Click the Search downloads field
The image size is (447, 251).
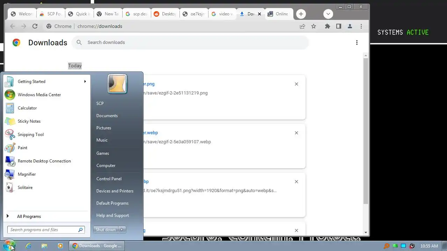pyautogui.click(x=190, y=43)
